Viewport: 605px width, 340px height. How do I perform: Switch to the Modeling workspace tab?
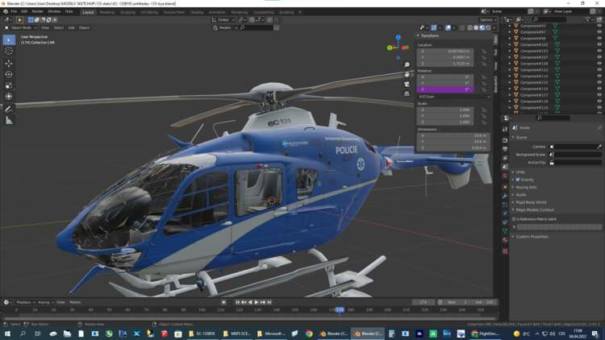click(107, 12)
